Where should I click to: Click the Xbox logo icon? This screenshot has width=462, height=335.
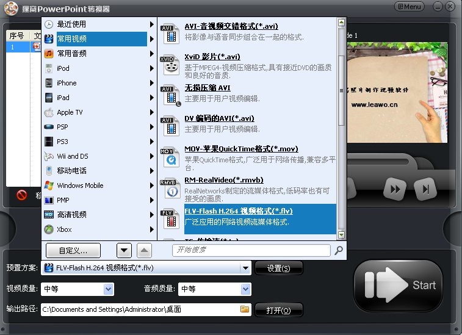pyautogui.click(x=49, y=229)
